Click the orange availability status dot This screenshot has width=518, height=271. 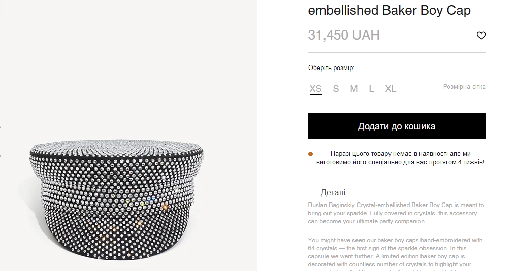pos(311,154)
